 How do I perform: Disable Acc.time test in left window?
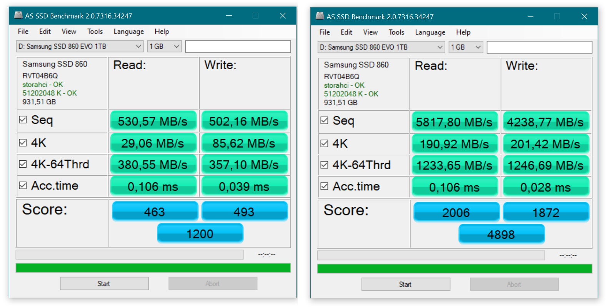click(x=23, y=186)
